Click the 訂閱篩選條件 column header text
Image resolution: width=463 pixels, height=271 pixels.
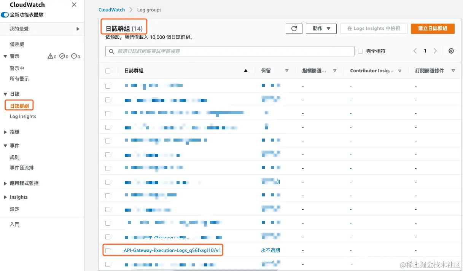click(430, 71)
